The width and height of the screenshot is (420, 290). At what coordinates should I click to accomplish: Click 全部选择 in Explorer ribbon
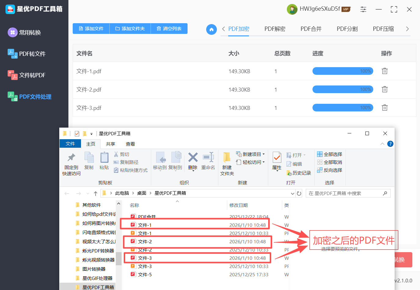(330, 154)
